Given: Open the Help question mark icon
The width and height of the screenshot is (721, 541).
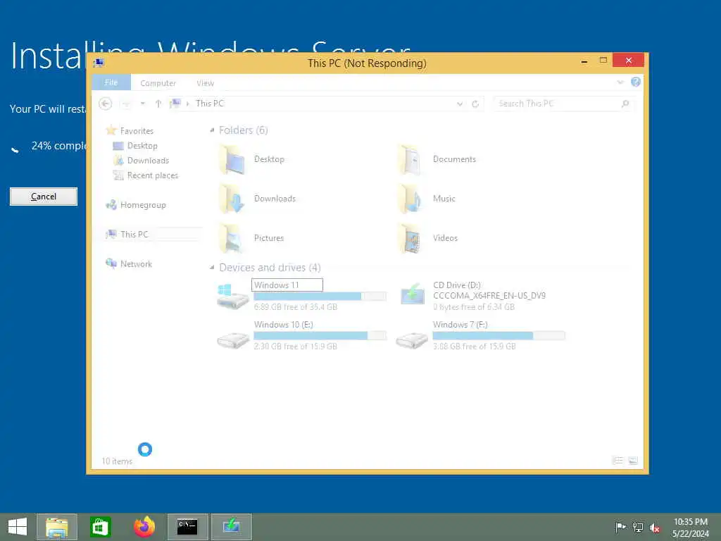Looking at the screenshot, I should [636, 82].
